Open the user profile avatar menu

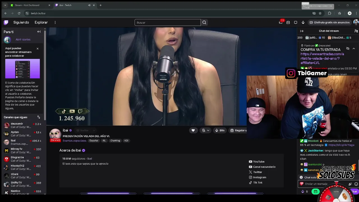(x=356, y=22)
